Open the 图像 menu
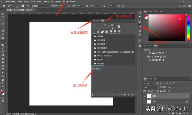Viewport: 192px width, 115px height. pyautogui.click(x=20, y=2)
